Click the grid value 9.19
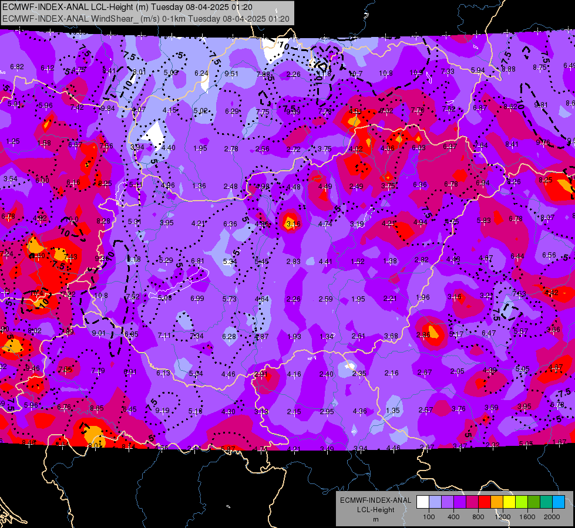The width and height of the screenshot is (575, 528). (163, 411)
